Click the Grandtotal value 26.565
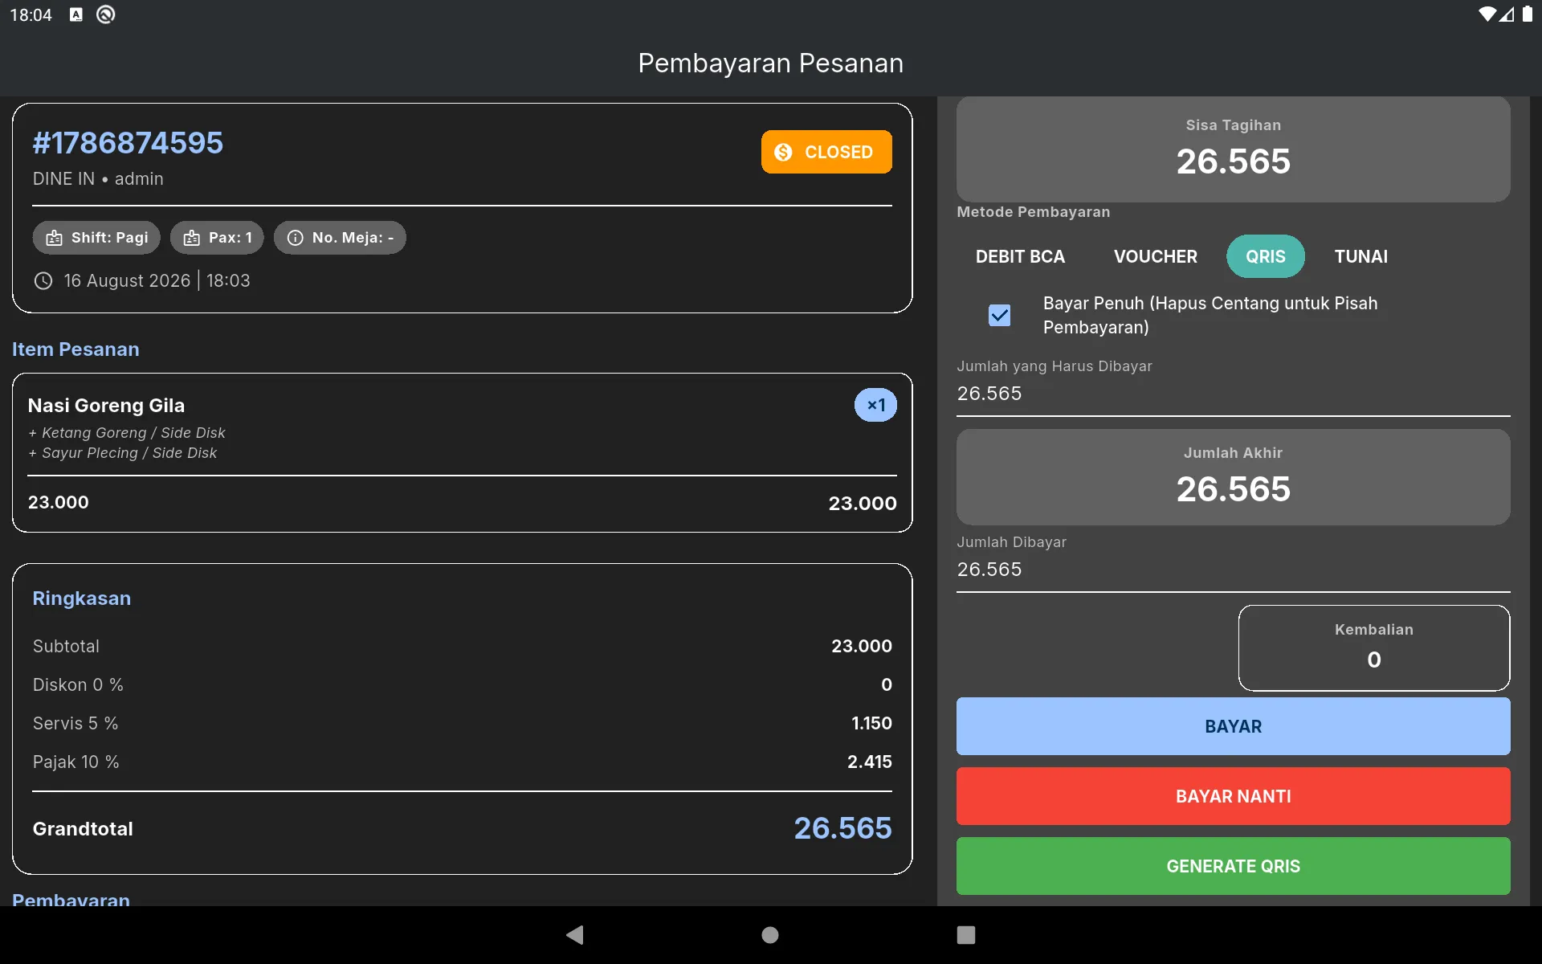Image resolution: width=1542 pixels, height=964 pixels. click(842, 828)
